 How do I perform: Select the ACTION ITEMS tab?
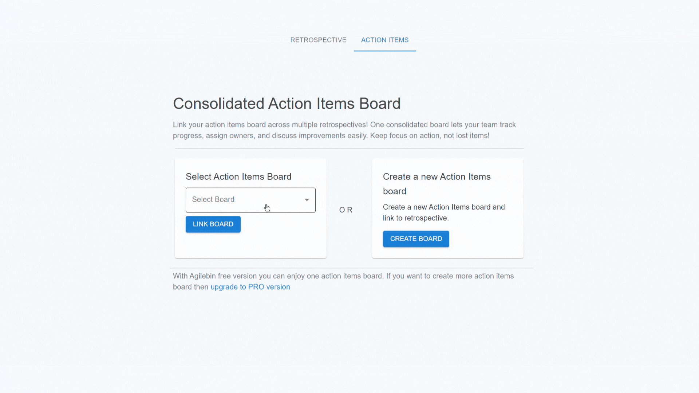point(385,40)
